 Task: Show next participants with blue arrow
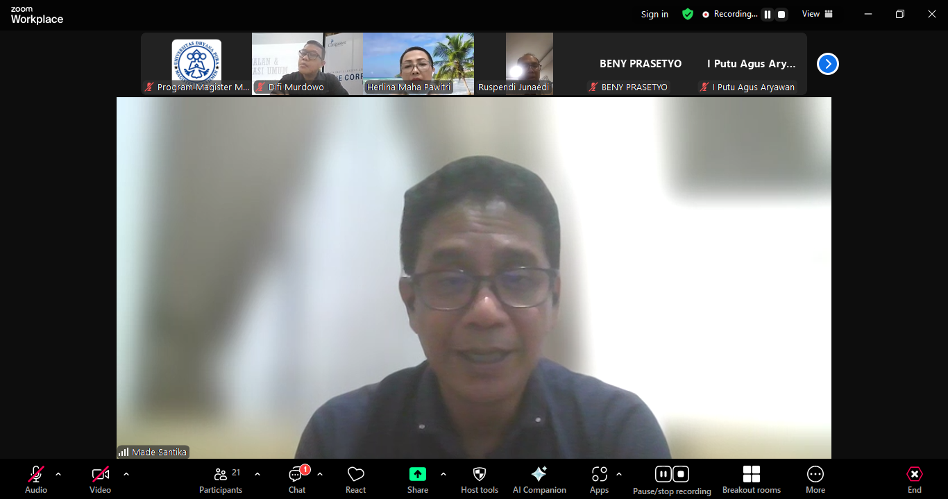(827, 64)
